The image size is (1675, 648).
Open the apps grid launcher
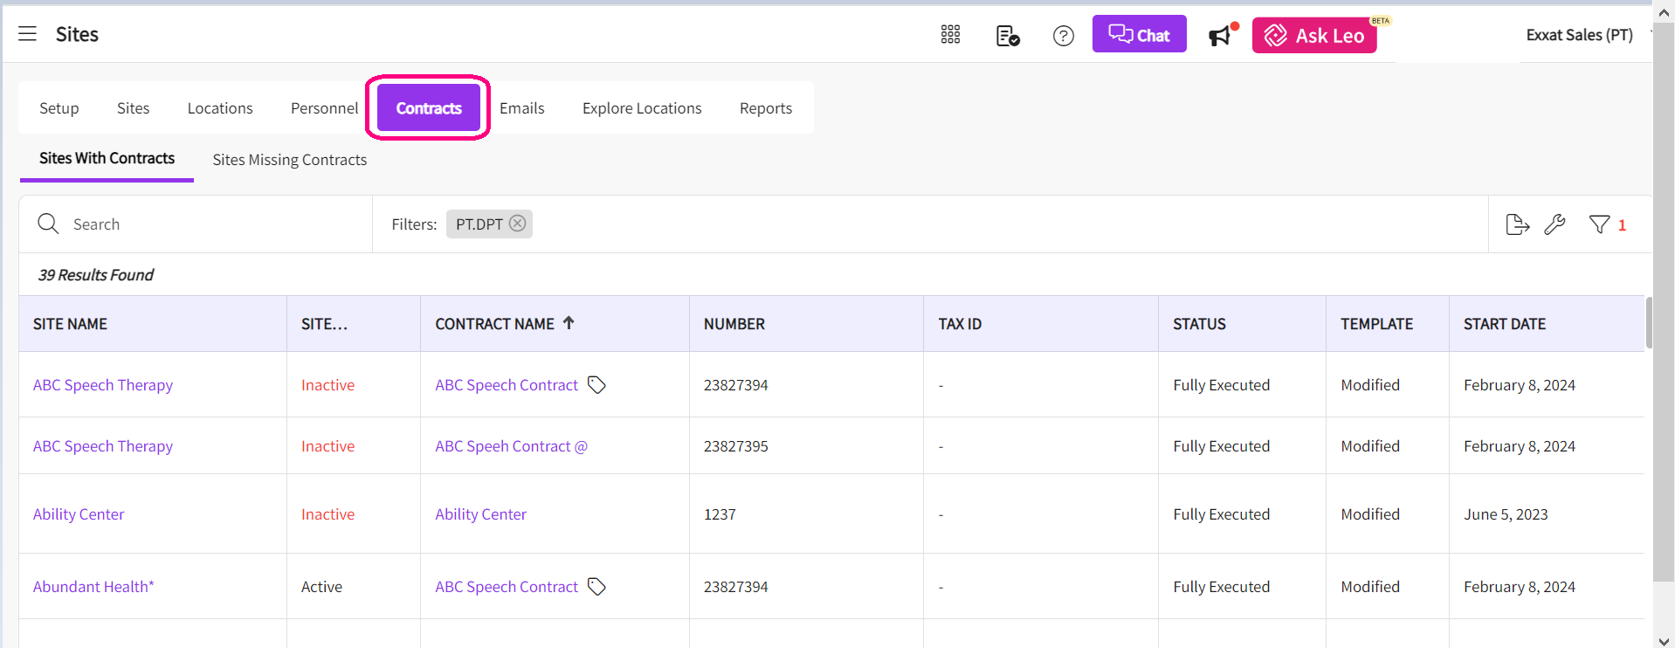pyautogui.click(x=950, y=35)
